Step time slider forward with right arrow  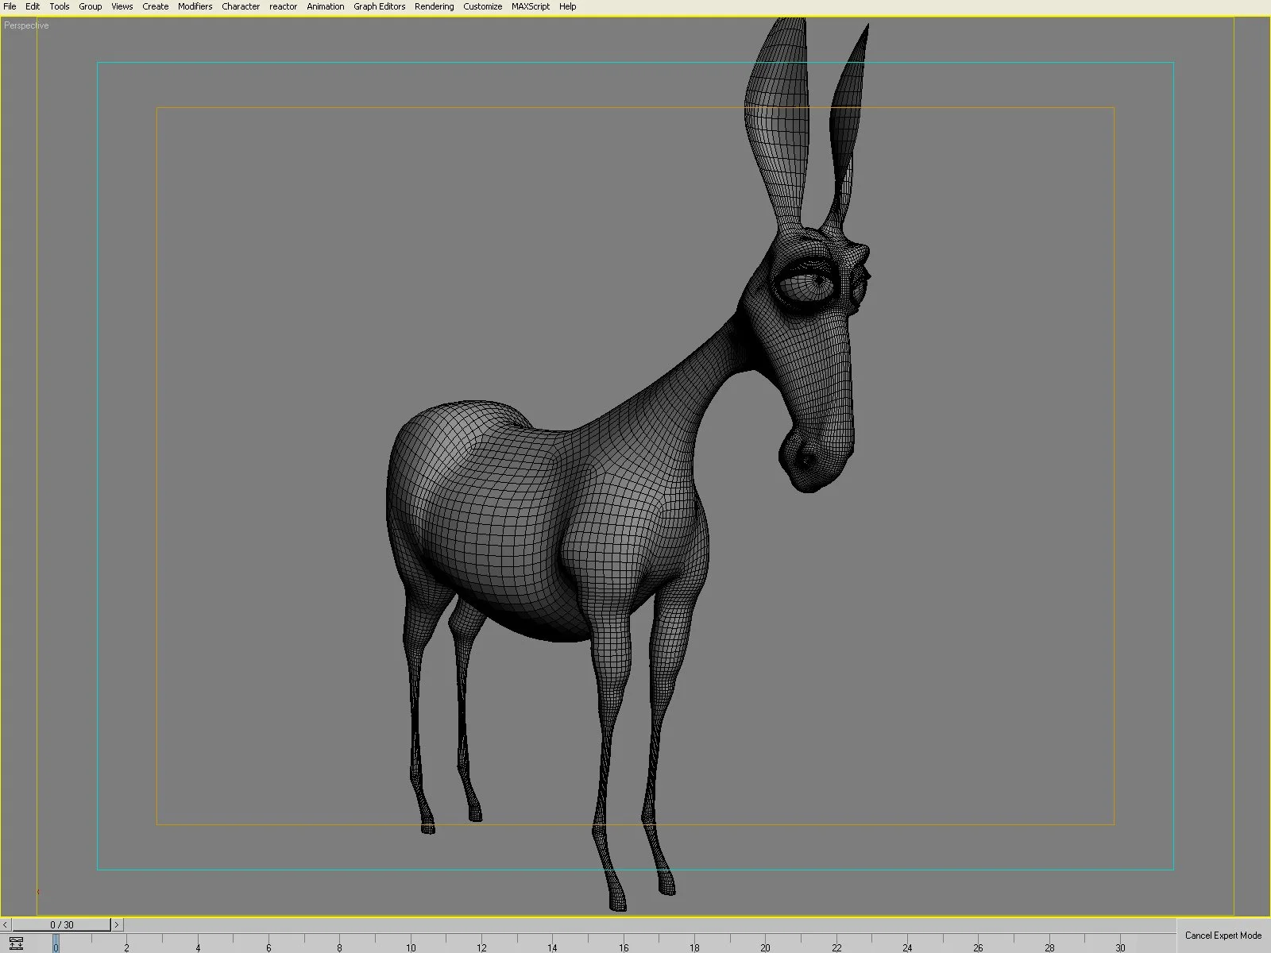116,924
